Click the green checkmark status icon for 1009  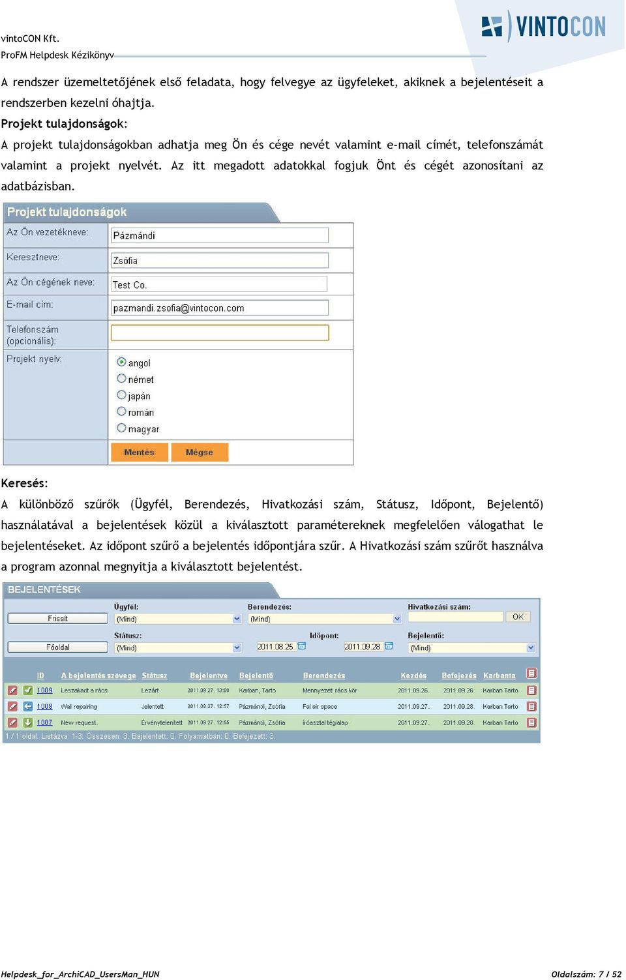pos(28,690)
